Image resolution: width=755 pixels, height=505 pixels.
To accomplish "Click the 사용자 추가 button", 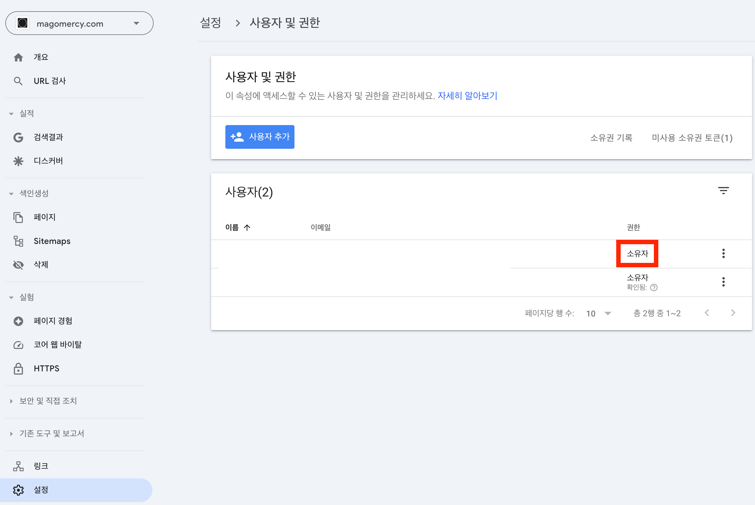I will coord(260,137).
